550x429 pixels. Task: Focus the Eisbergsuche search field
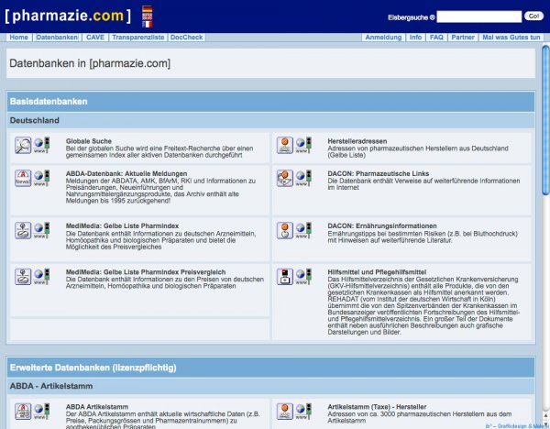[479, 16]
